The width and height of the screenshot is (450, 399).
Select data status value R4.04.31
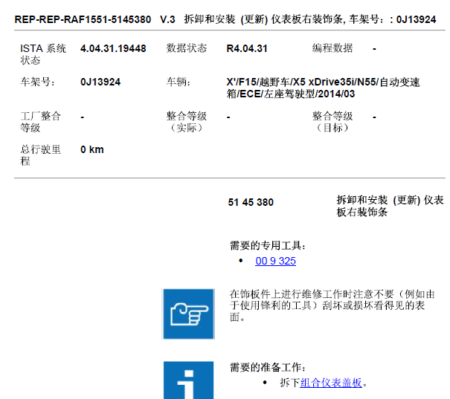click(x=247, y=48)
